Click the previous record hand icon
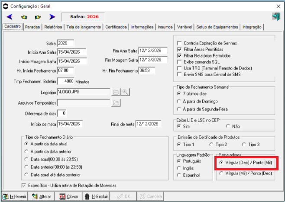The image size is (285, 202). (24, 17)
